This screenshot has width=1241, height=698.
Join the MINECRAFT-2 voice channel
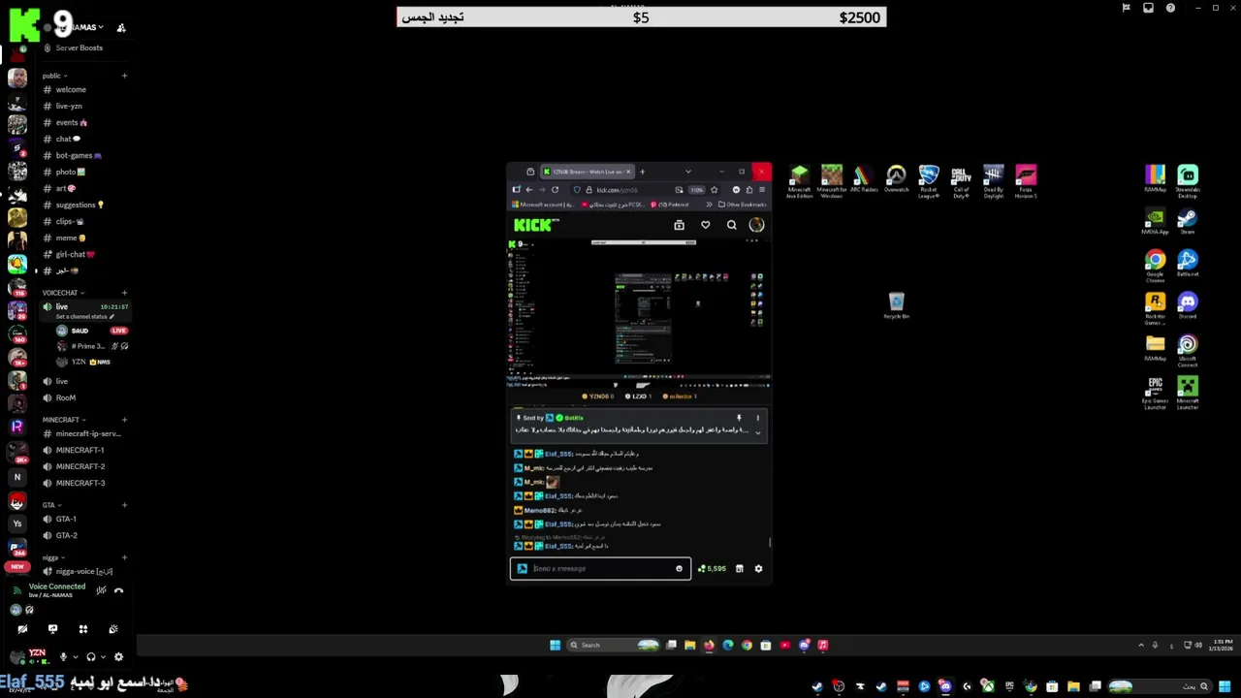(82, 466)
